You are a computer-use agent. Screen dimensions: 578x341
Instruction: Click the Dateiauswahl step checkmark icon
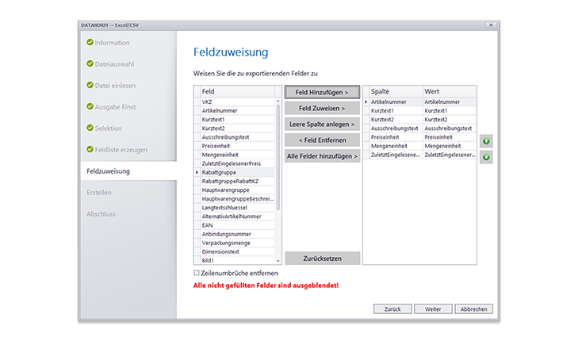click(90, 63)
